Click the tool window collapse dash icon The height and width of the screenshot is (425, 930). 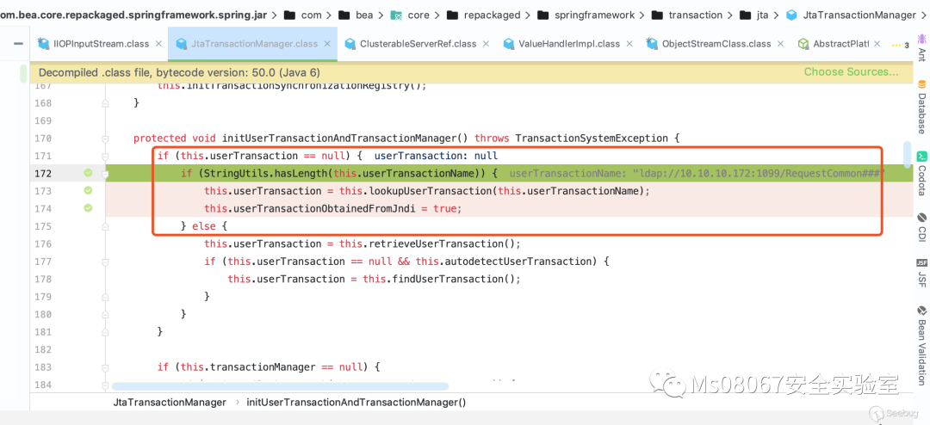[18, 43]
